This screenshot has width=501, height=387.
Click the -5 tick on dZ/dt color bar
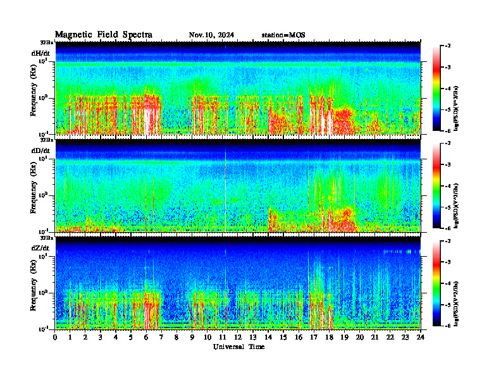(448, 305)
